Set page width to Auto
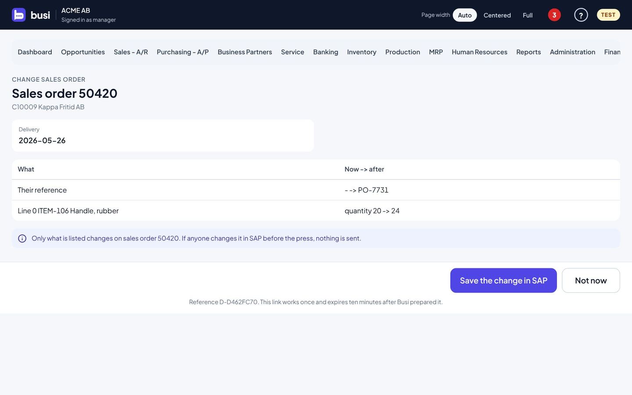The image size is (632, 395). click(x=465, y=15)
